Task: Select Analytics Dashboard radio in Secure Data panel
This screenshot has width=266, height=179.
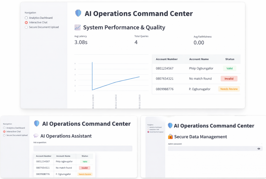Action: click(x=148, y=127)
